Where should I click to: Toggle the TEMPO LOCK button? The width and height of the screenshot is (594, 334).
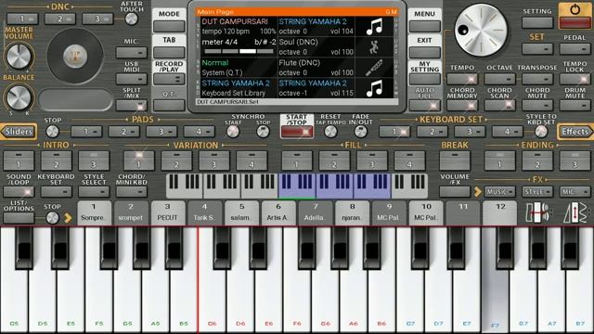[x=575, y=79]
